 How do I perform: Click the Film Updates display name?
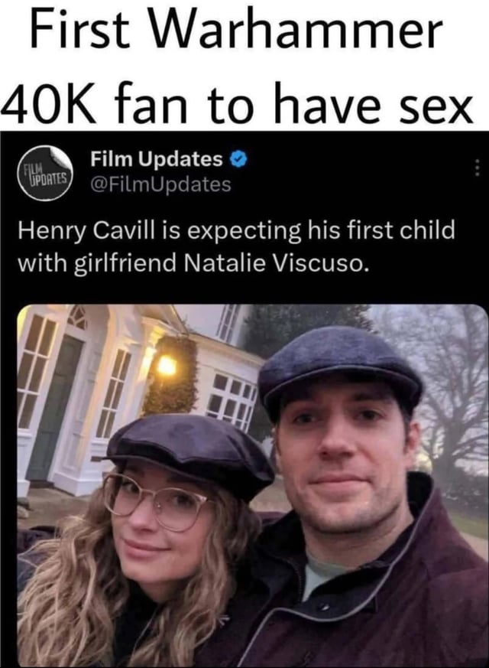pos(156,159)
